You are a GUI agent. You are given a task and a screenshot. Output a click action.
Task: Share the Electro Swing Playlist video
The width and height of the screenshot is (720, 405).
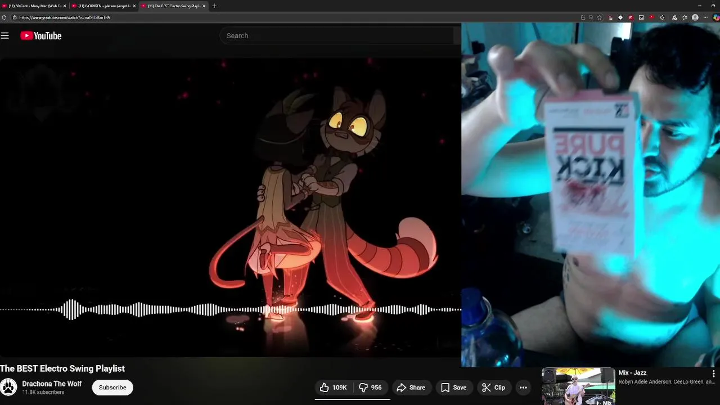[411, 388]
